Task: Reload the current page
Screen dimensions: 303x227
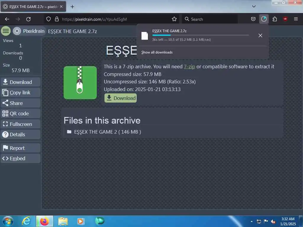Action: [28, 19]
